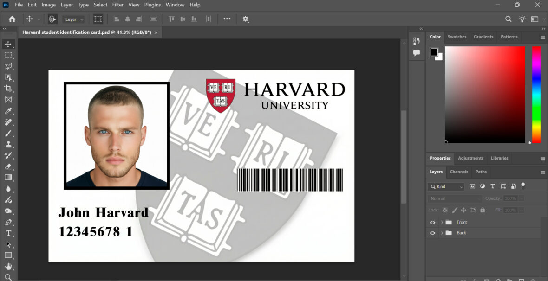Activate the Crop tool
The height and width of the screenshot is (281, 548).
pyautogui.click(x=8, y=89)
